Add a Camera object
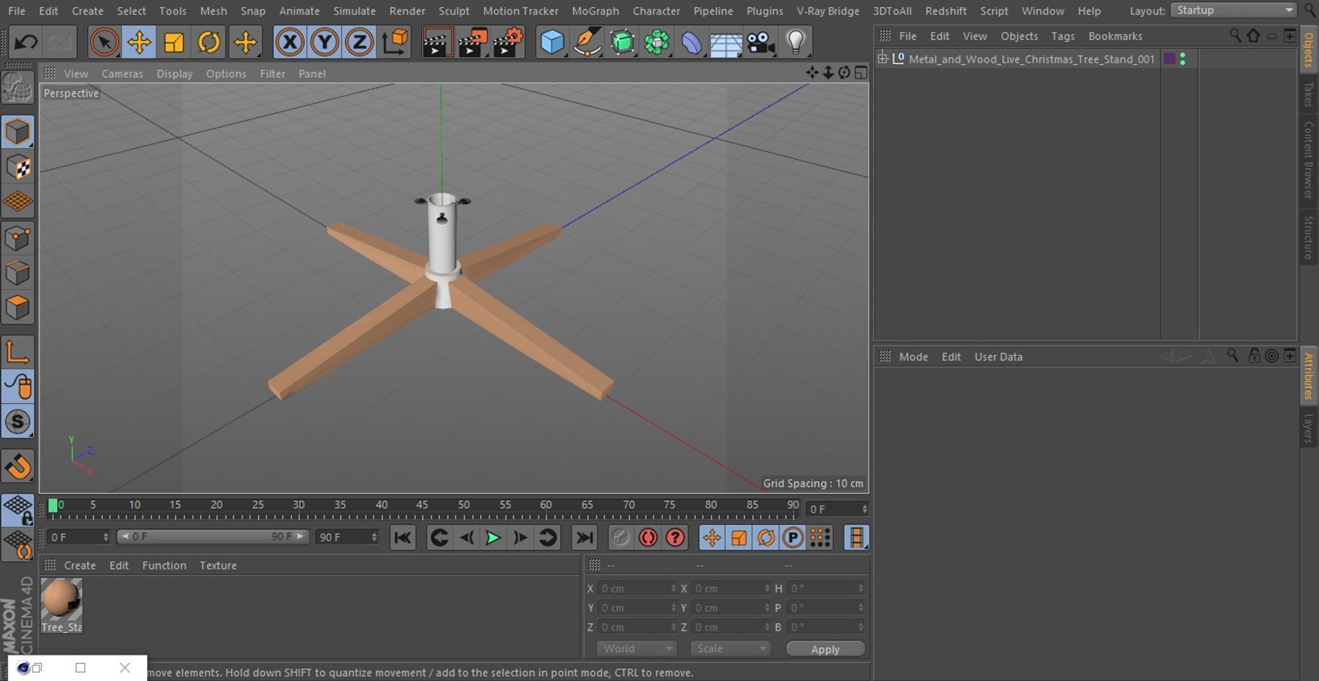This screenshot has height=681, width=1319. click(x=761, y=43)
